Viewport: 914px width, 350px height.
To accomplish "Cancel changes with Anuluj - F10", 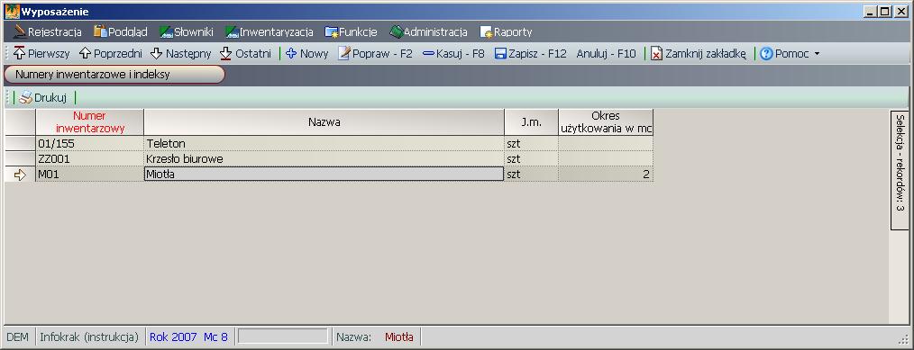I will coord(607,53).
